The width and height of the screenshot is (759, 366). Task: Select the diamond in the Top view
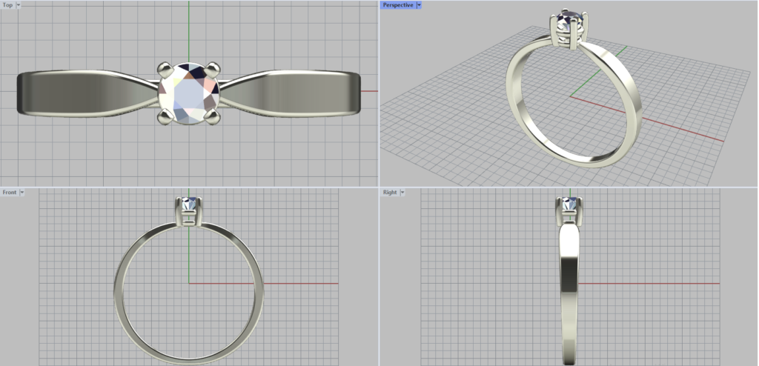click(189, 93)
